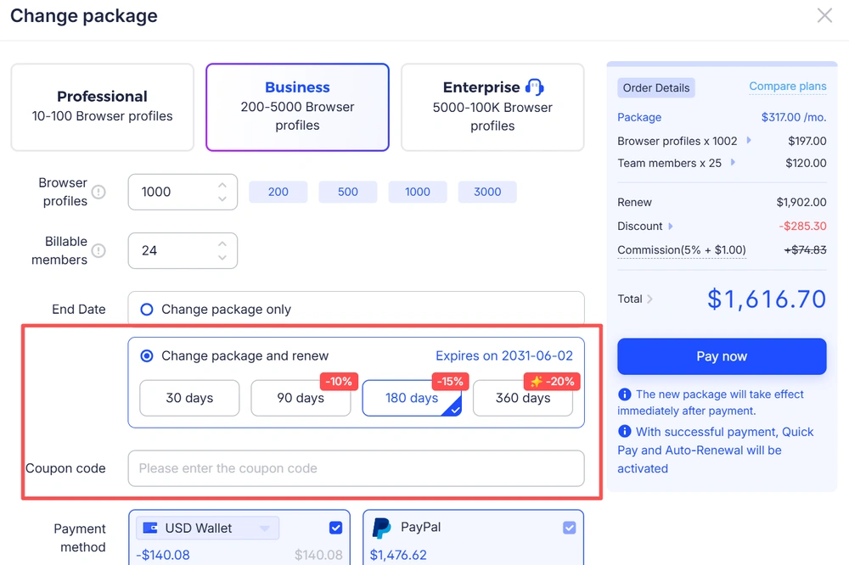
Task: Choose the 90 days renewal period
Action: pyautogui.click(x=301, y=398)
